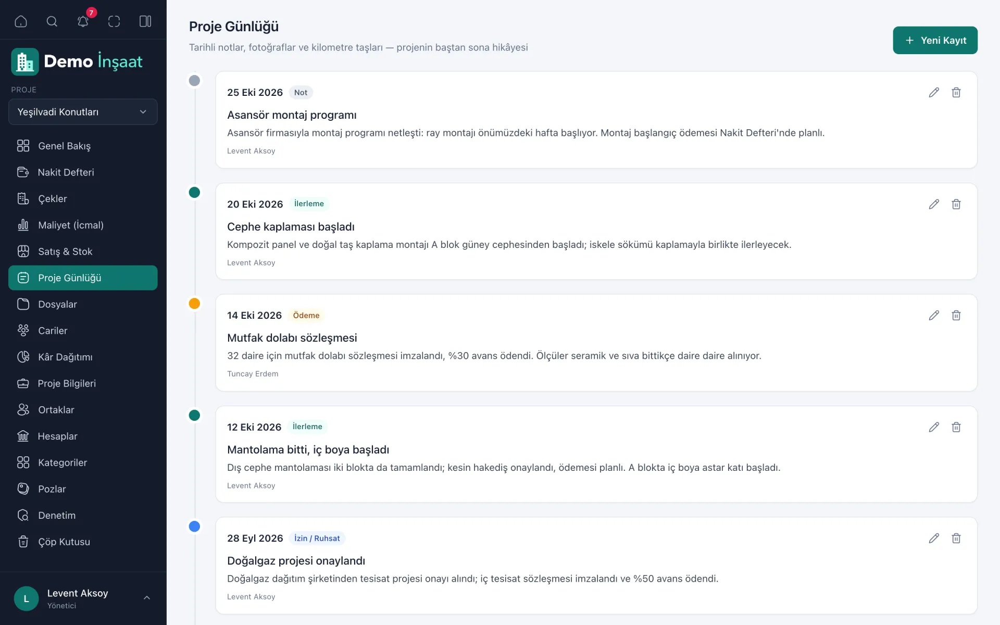Navigate to Satış & Stok
This screenshot has height=625, width=1000.
(x=83, y=252)
